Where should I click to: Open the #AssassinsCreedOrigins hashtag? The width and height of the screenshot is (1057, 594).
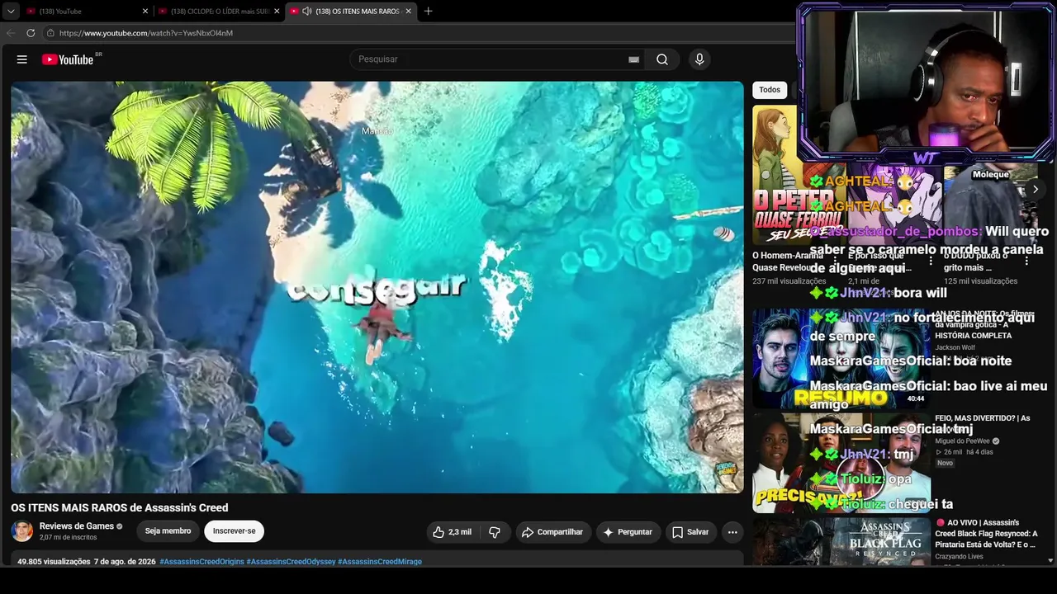click(x=201, y=562)
